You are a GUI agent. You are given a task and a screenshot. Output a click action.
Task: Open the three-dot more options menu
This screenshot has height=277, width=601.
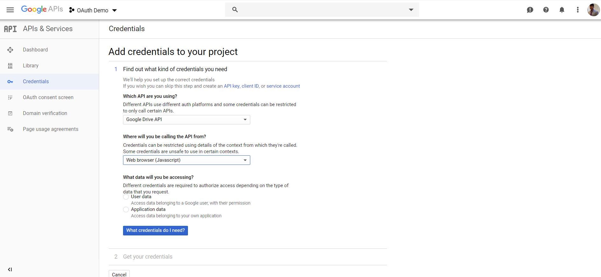(x=578, y=10)
